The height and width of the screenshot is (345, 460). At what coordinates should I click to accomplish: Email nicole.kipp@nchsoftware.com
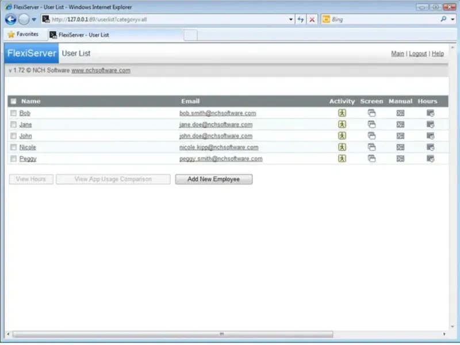219,147
